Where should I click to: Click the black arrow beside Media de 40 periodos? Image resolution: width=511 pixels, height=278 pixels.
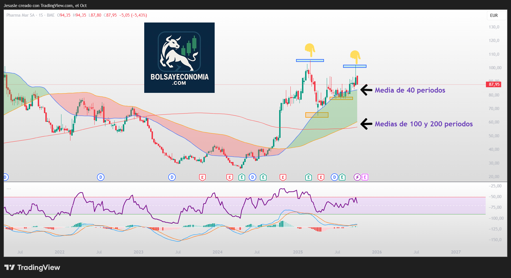pos(366,90)
